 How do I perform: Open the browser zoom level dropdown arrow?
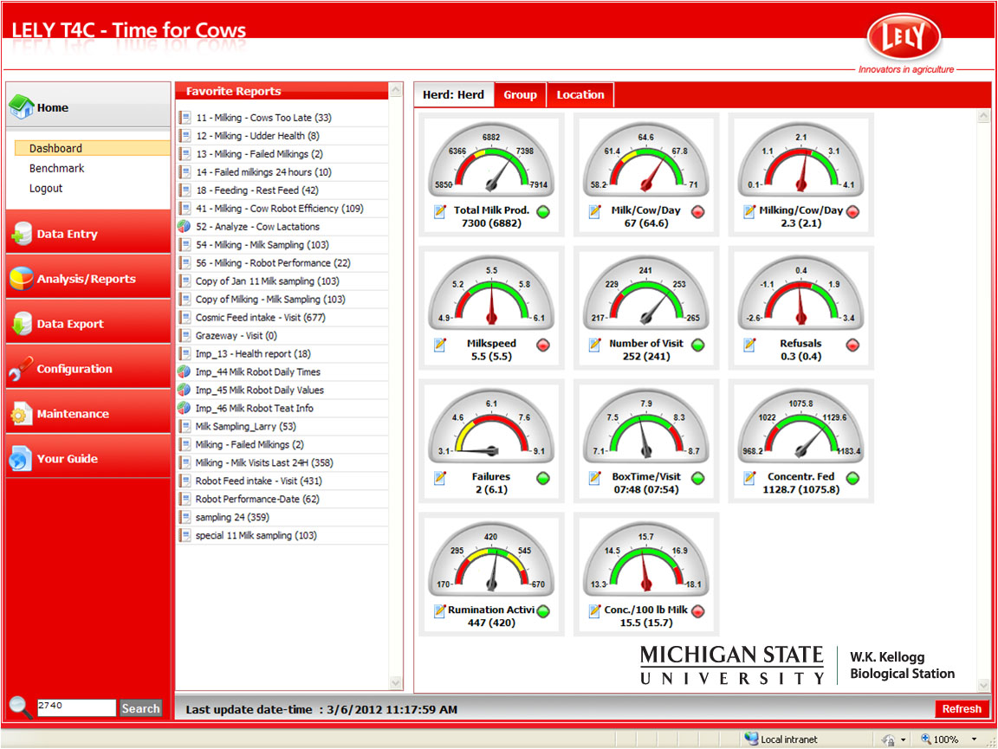click(974, 739)
